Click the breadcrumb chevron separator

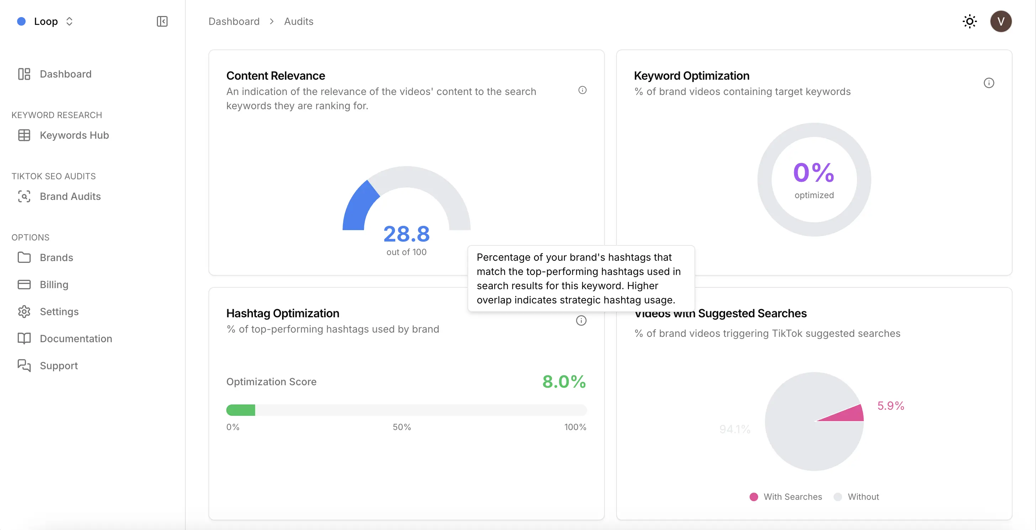tap(272, 21)
